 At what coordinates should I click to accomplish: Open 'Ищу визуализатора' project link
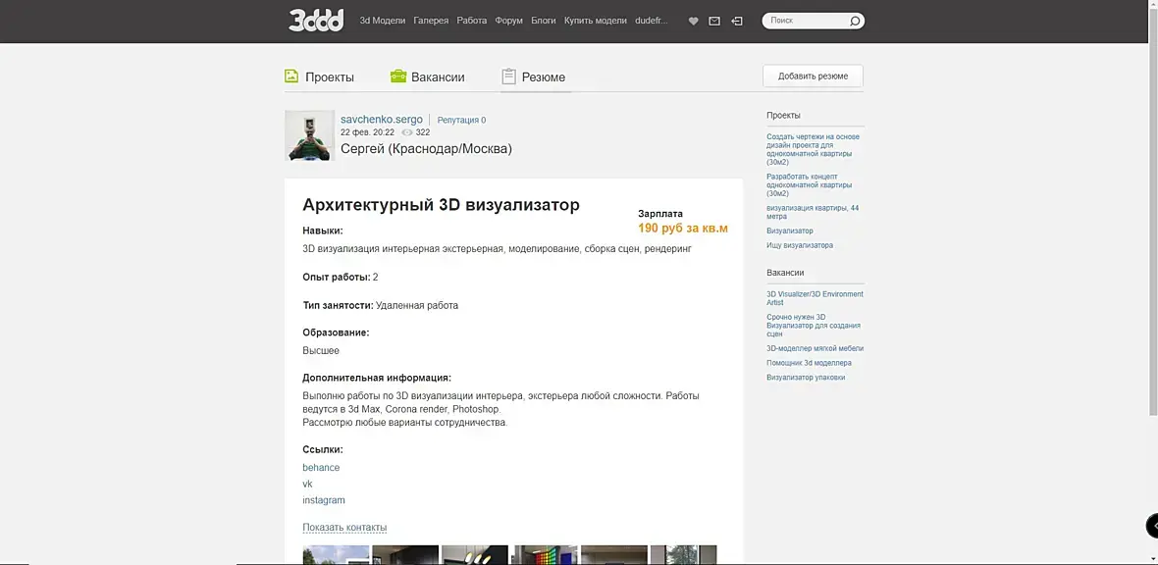(x=800, y=245)
